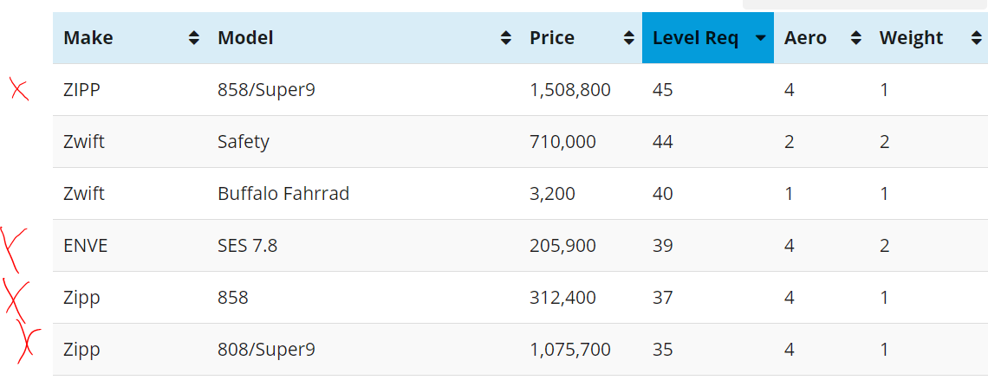988x380 pixels.
Task: Sort table by Model column label
Action: click(245, 38)
